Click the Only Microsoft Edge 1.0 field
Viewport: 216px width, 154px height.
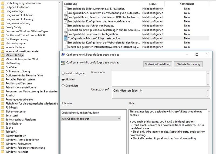pyautogui.click(x=159, y=93)
